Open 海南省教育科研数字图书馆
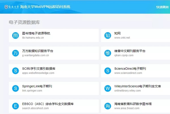 (133, 104)
